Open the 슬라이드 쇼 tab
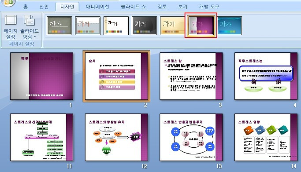Image resolution: width=301 pixels, height=172 pixels. pyautogui.click(x=133, y=7)
